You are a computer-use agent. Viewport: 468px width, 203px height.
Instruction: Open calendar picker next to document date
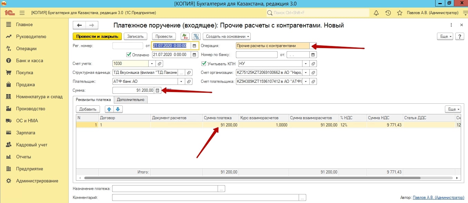[194, 46]
